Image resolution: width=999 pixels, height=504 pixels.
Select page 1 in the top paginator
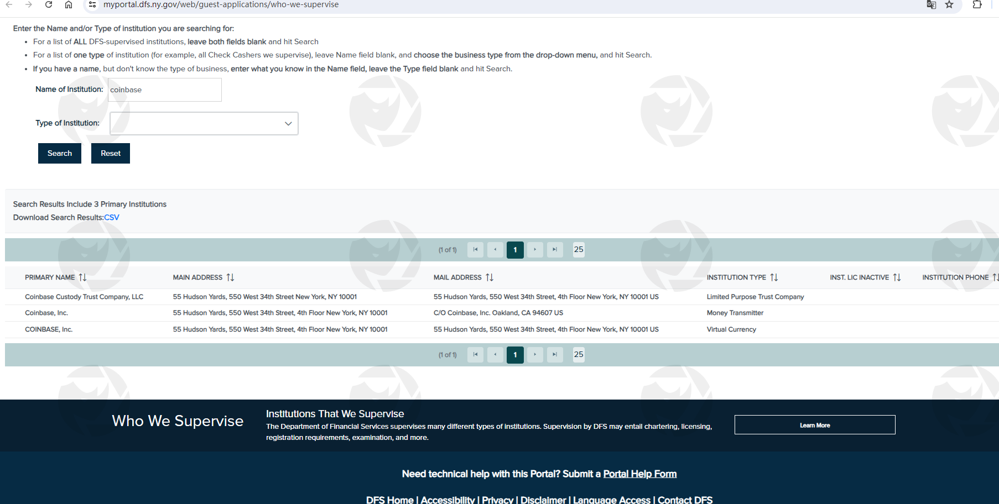point(515,250)
